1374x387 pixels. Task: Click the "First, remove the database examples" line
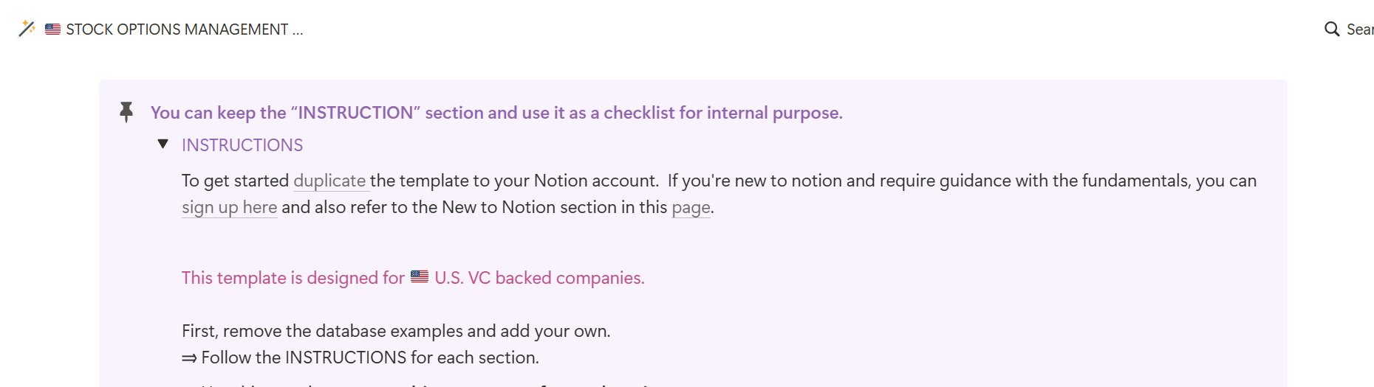click(x=396, y=331)
